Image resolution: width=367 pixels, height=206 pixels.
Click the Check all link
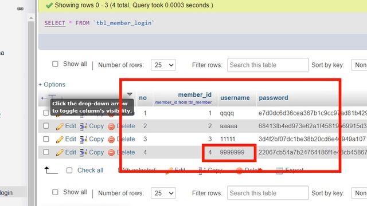(x=91, y=171)
